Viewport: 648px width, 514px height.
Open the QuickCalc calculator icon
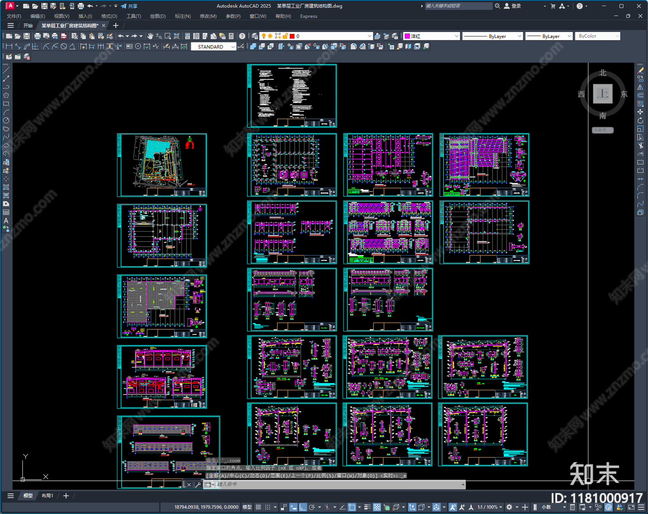pyautogui.click(x=231, y=36)
